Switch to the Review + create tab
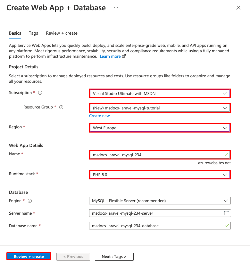This screenshot has width=250, height=267. [x=62, y=33]
